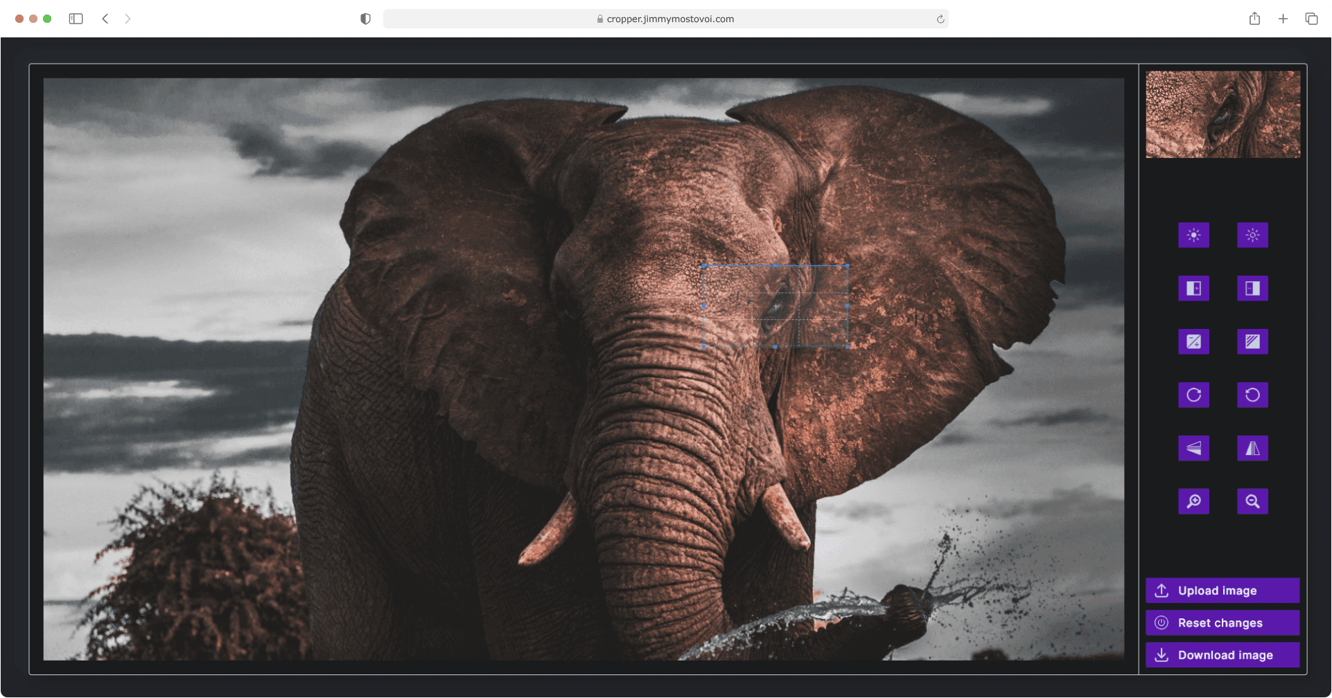Click the contrast icon with plus sign
Viewport: 1332px width, 698px height.
click(x=1193, y=289)
